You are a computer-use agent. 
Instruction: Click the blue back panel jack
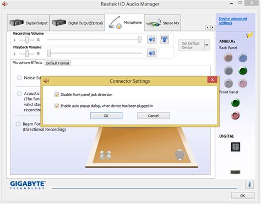[243, 58]
